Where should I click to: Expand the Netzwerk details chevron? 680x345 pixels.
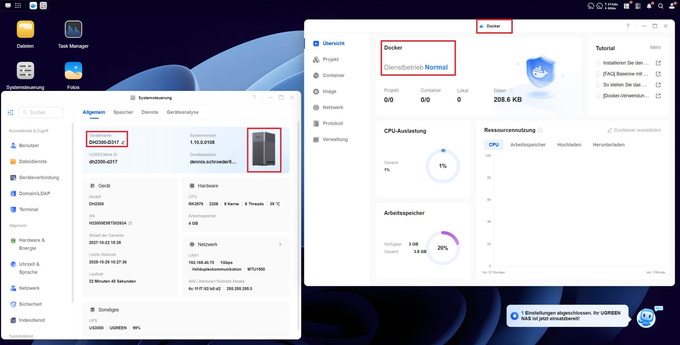coord(280,245)
